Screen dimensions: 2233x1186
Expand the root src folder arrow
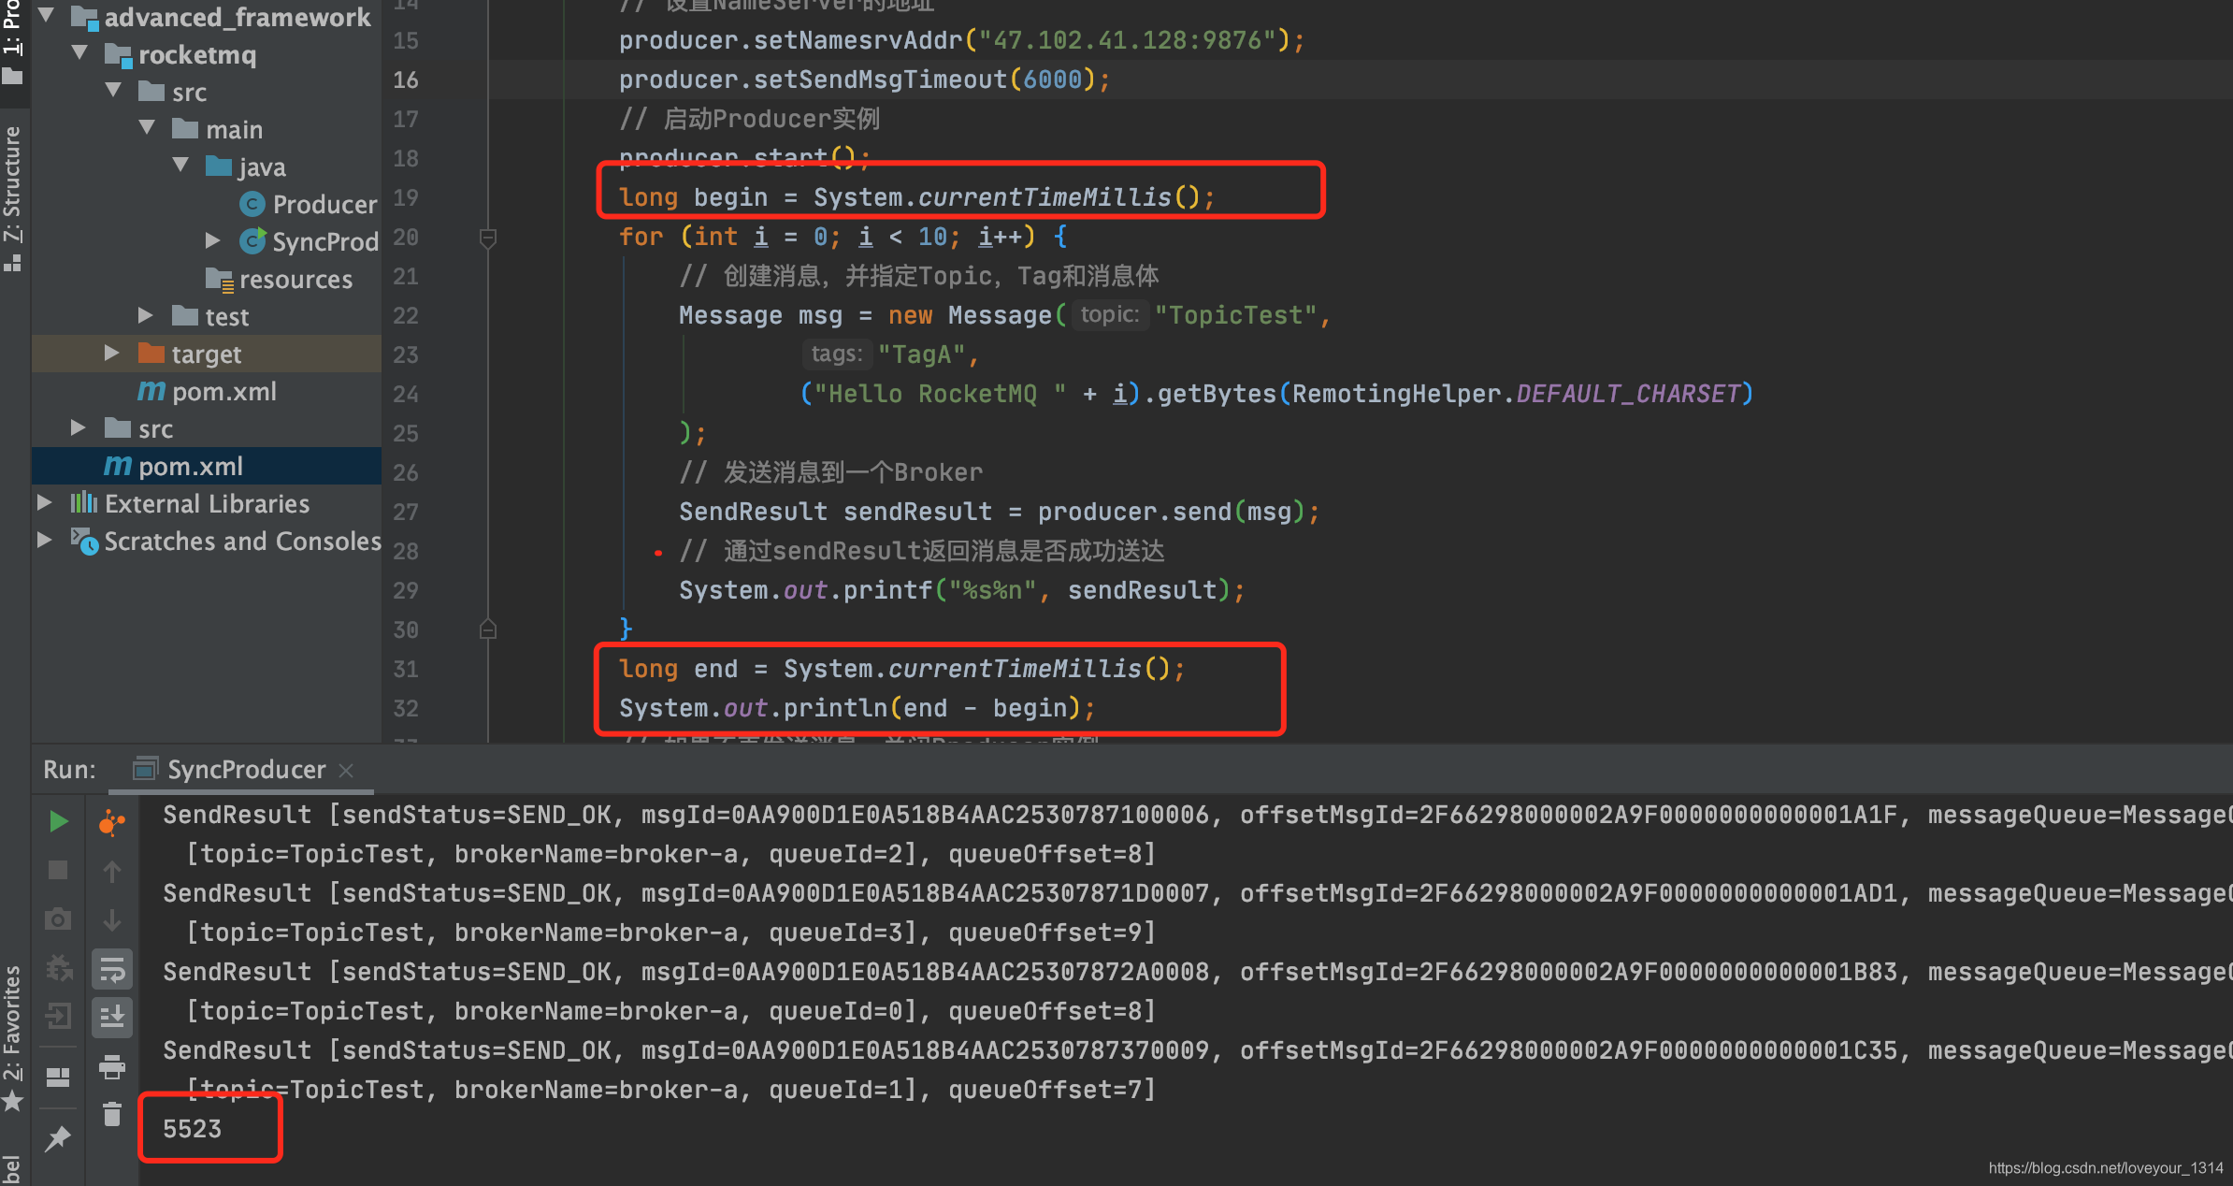[79, 428]
